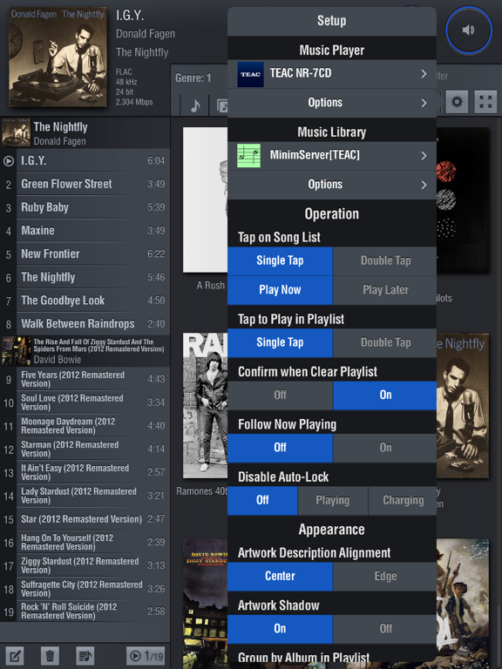Open TEAC NR-7CD music player selection
The image size is (502, 669).
pos(332,74)
